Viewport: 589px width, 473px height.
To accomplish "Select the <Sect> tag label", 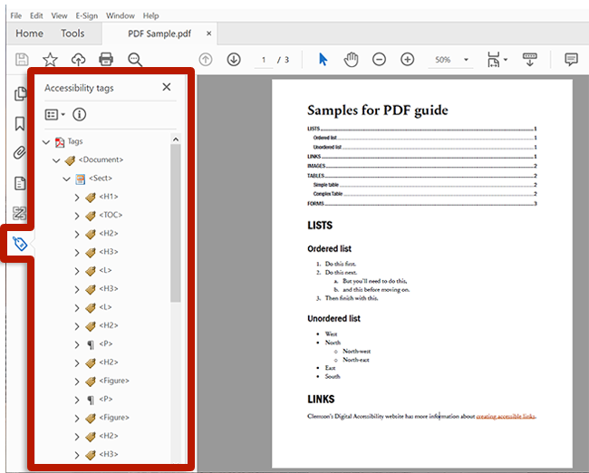I will [x=101, y=179].
